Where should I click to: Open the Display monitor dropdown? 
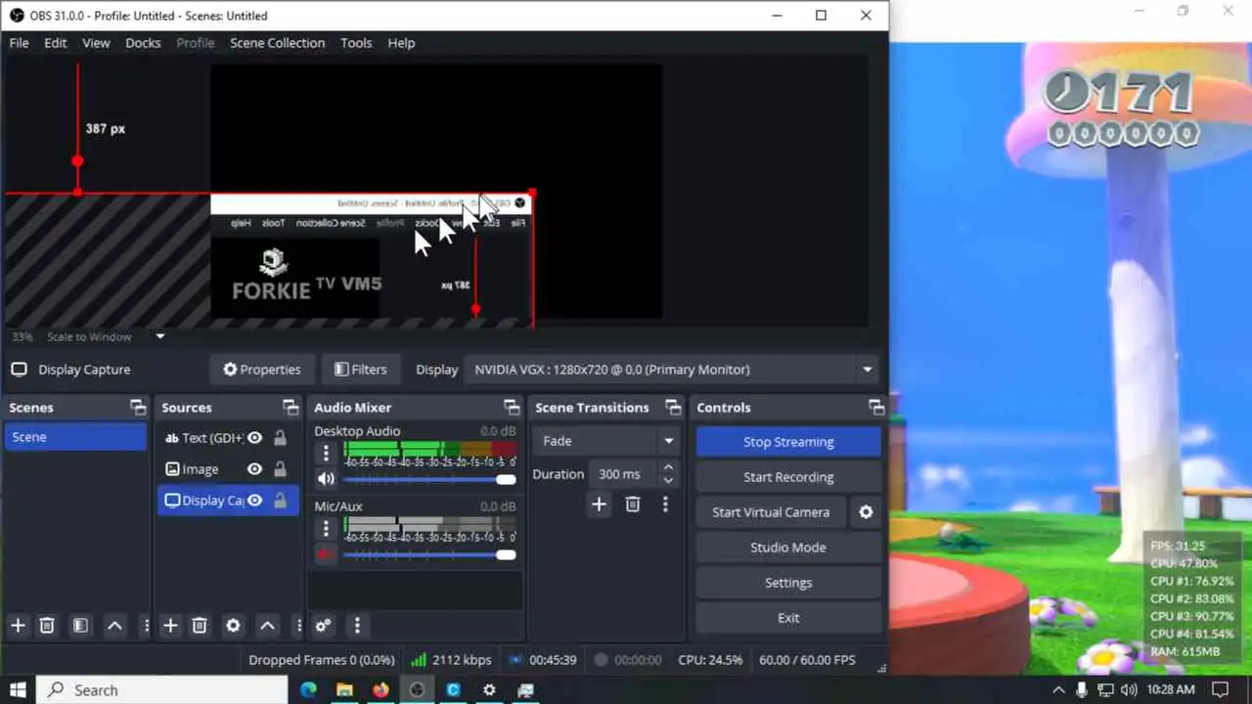tap(671, 370)
